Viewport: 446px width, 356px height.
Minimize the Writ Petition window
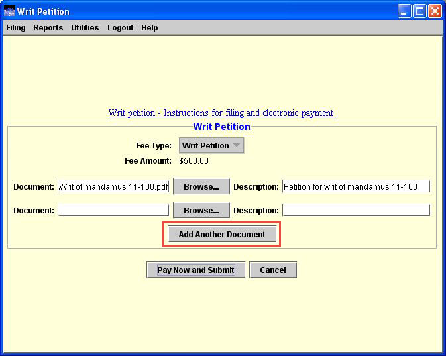[x=404, y=11]
